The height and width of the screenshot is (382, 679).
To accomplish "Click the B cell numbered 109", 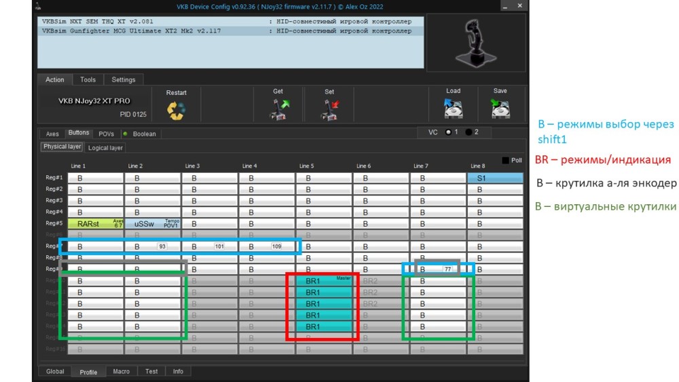I will point(267,246).
